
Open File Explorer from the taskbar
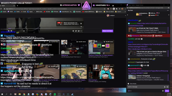pyautogui.click(x=20, y=94)
